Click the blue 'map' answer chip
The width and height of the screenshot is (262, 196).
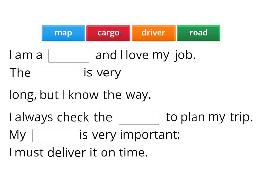point(63,33)
